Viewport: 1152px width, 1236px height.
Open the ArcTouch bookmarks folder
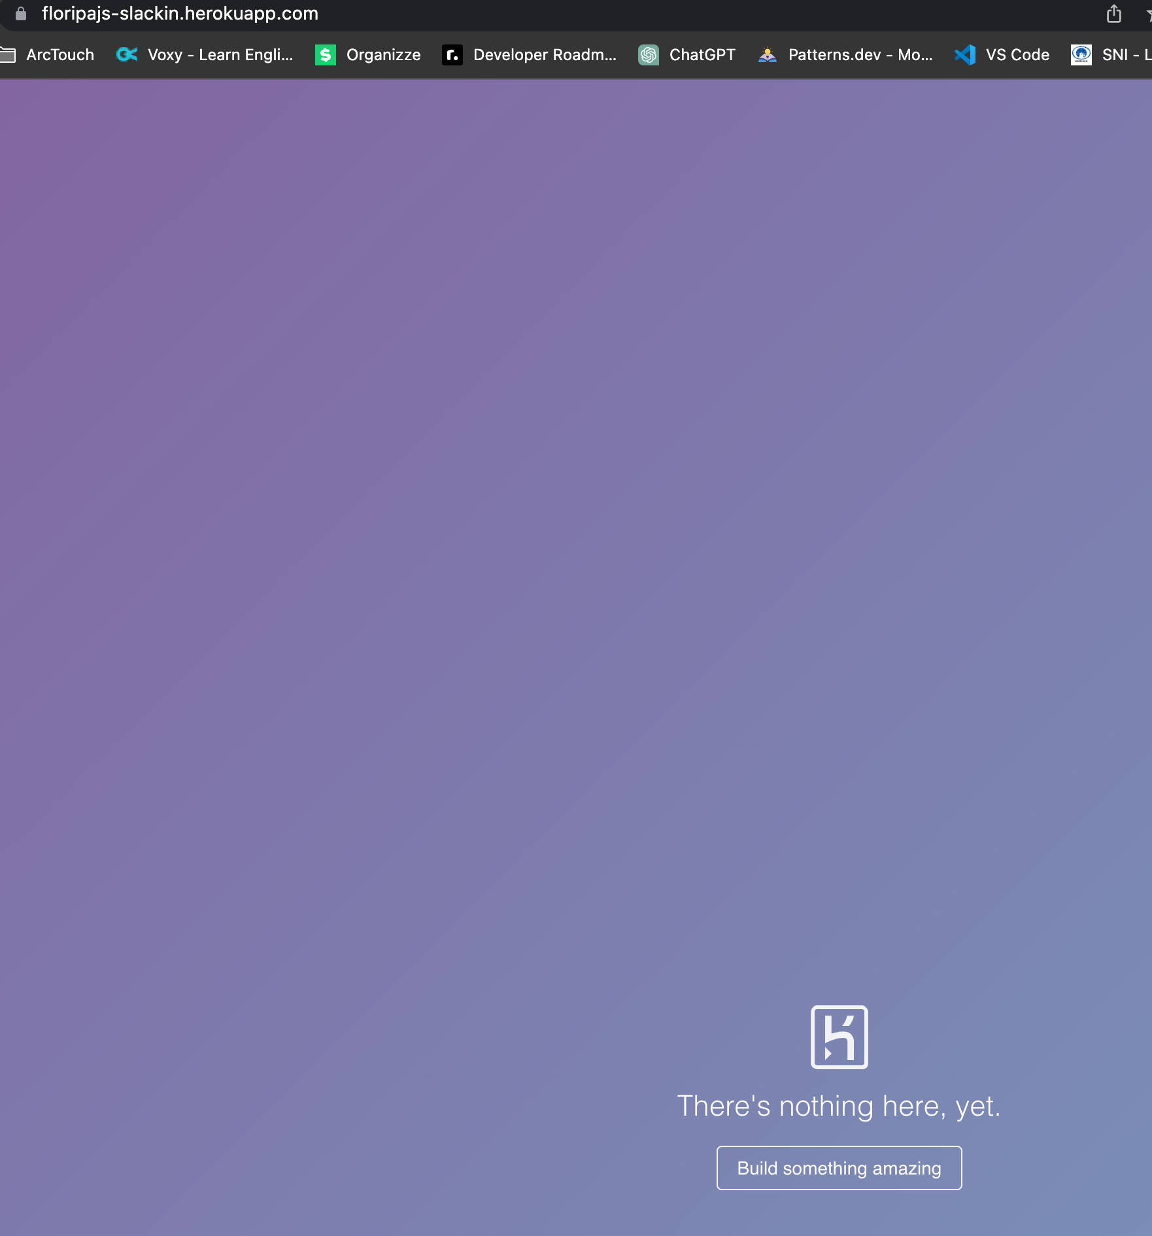click(47, 55)
